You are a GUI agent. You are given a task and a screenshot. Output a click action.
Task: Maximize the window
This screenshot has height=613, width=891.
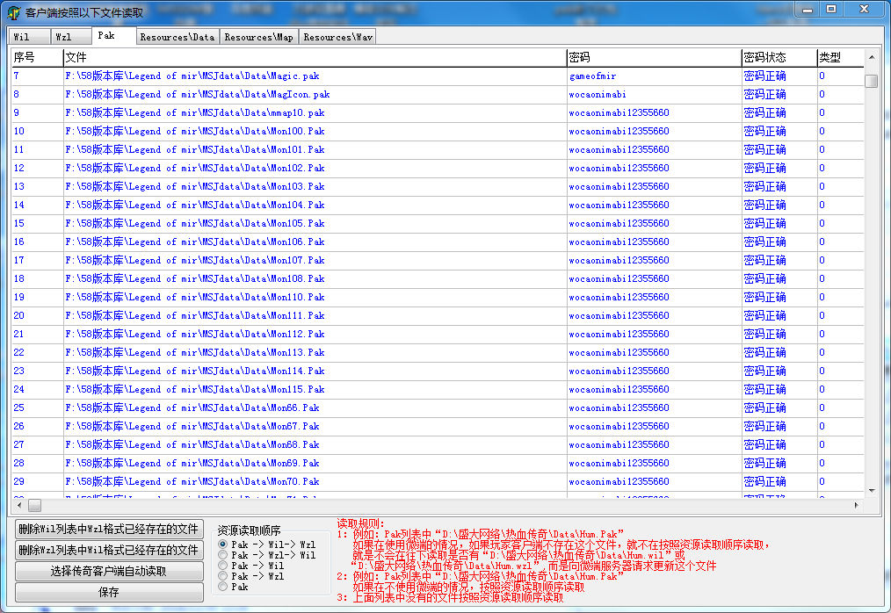[831, 9]
